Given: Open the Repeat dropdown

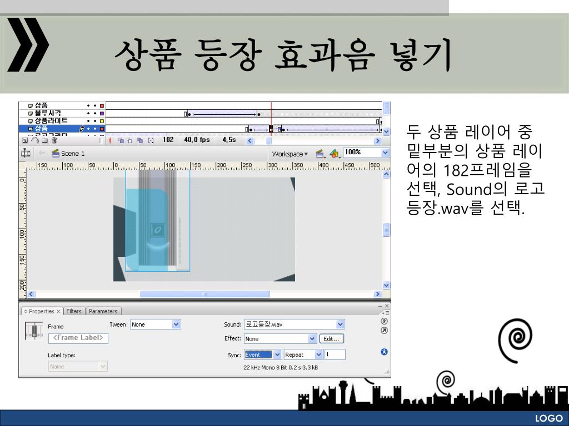Looking at the screenshot, I should (x=303, y=354).
